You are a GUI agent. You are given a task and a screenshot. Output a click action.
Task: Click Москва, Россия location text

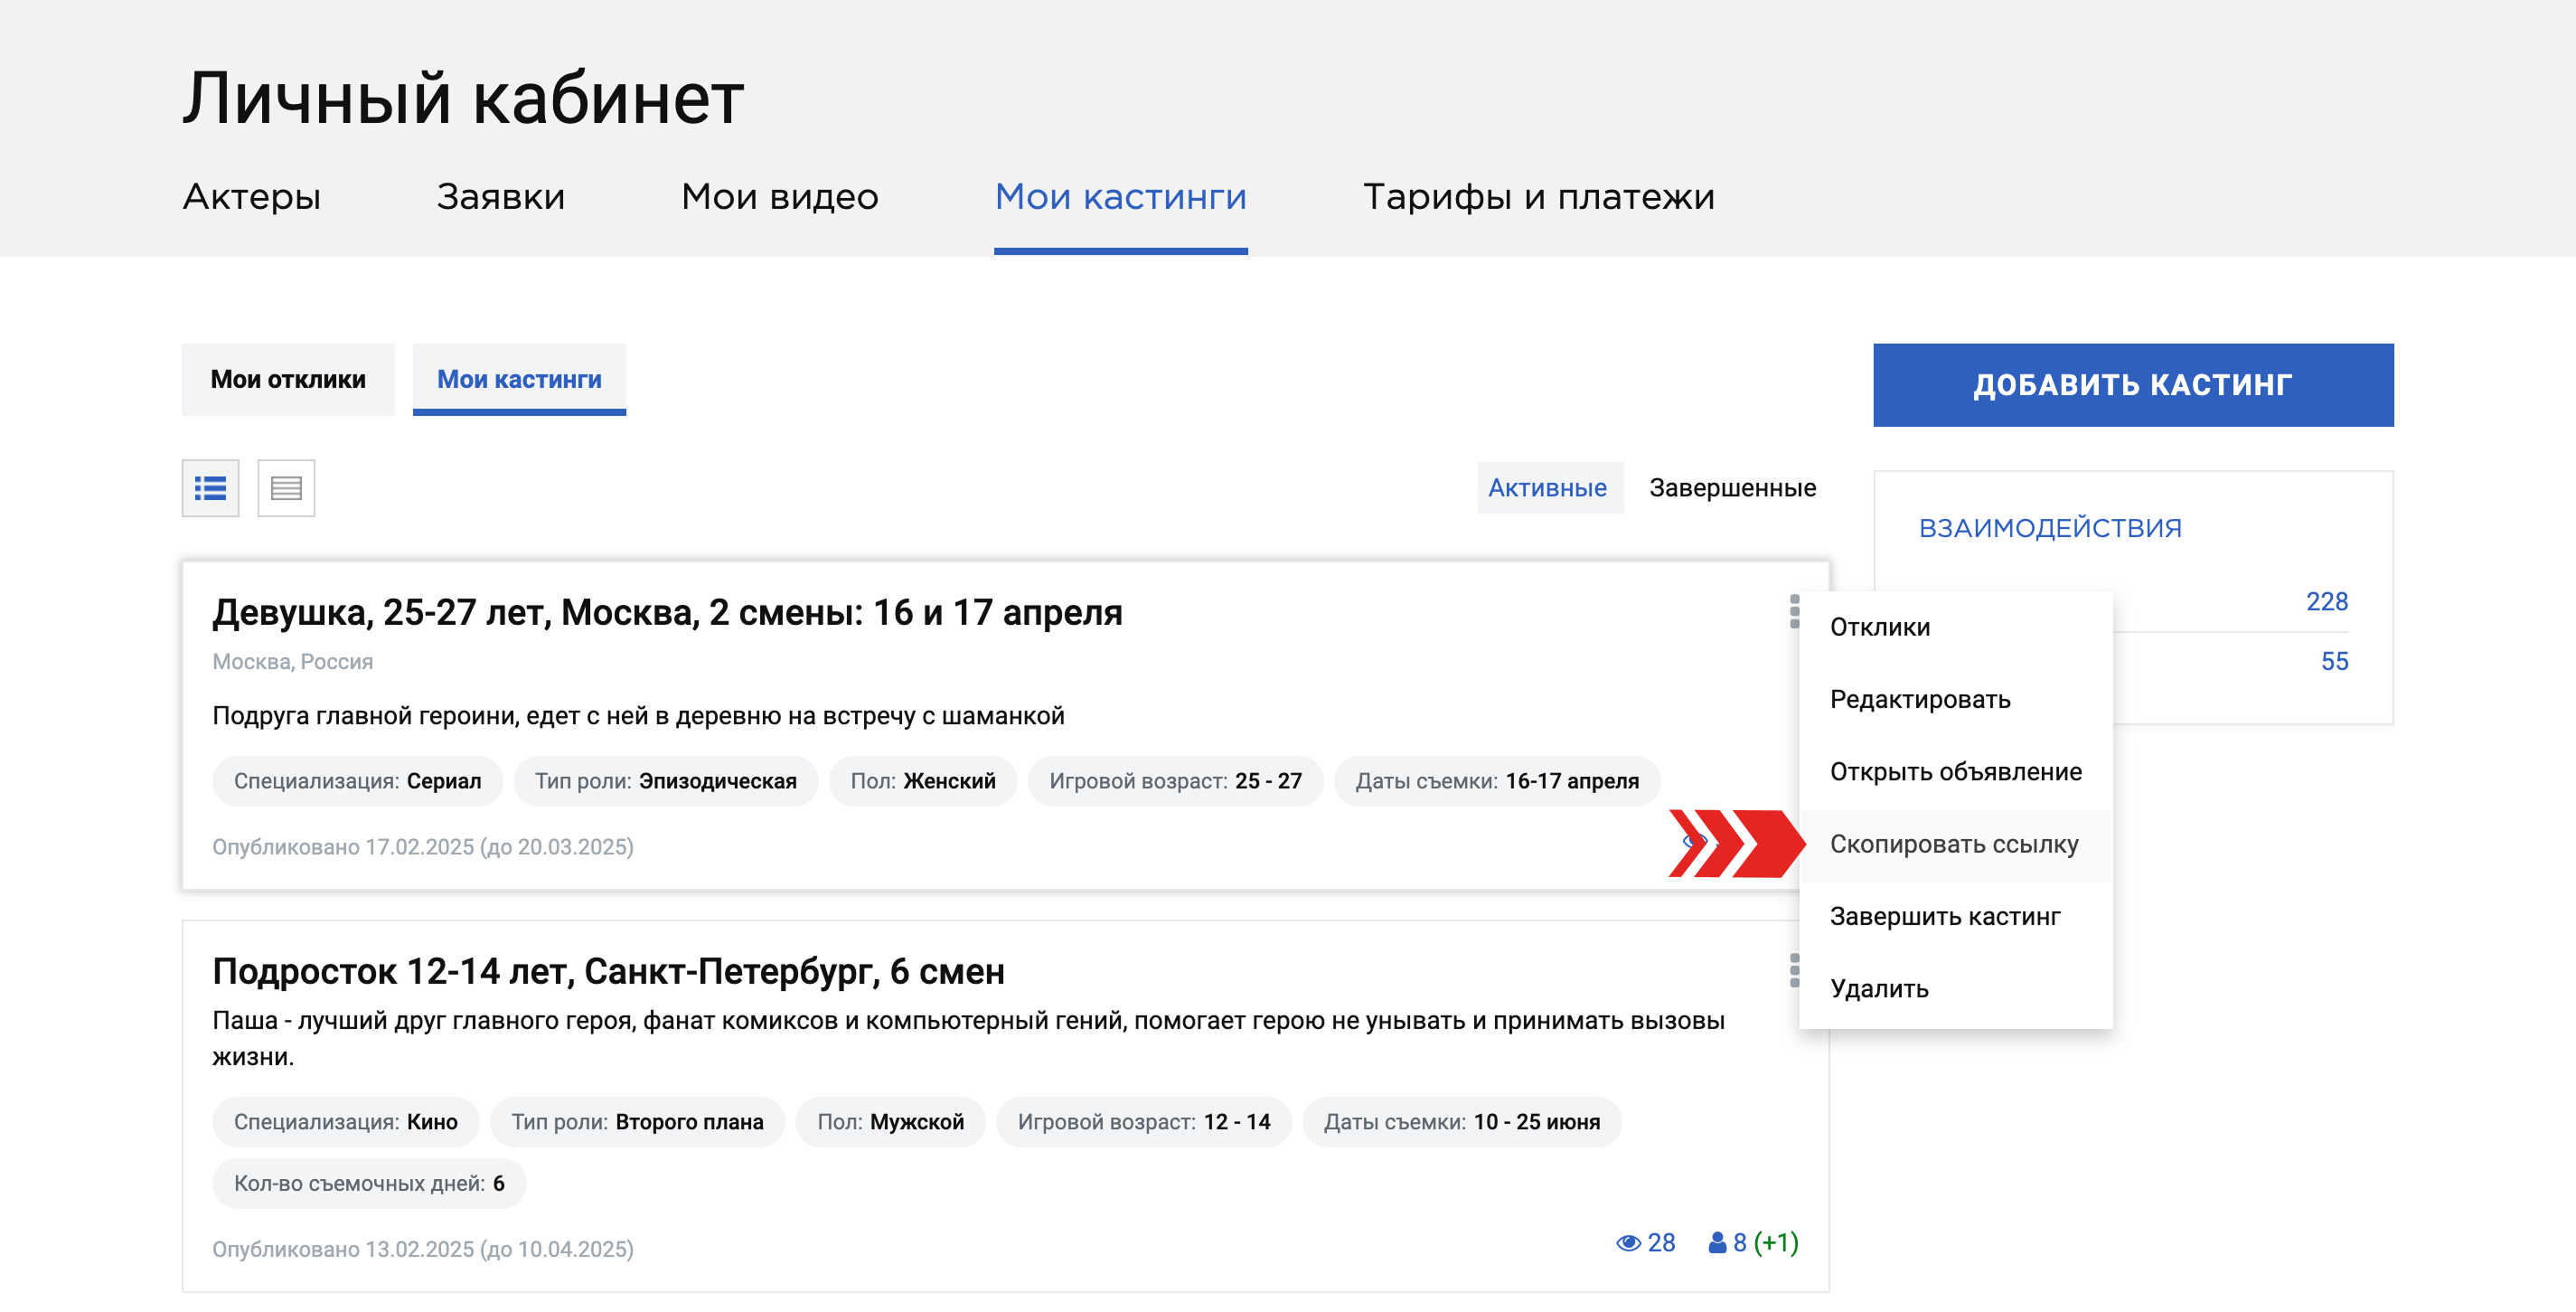coord(292,662)
